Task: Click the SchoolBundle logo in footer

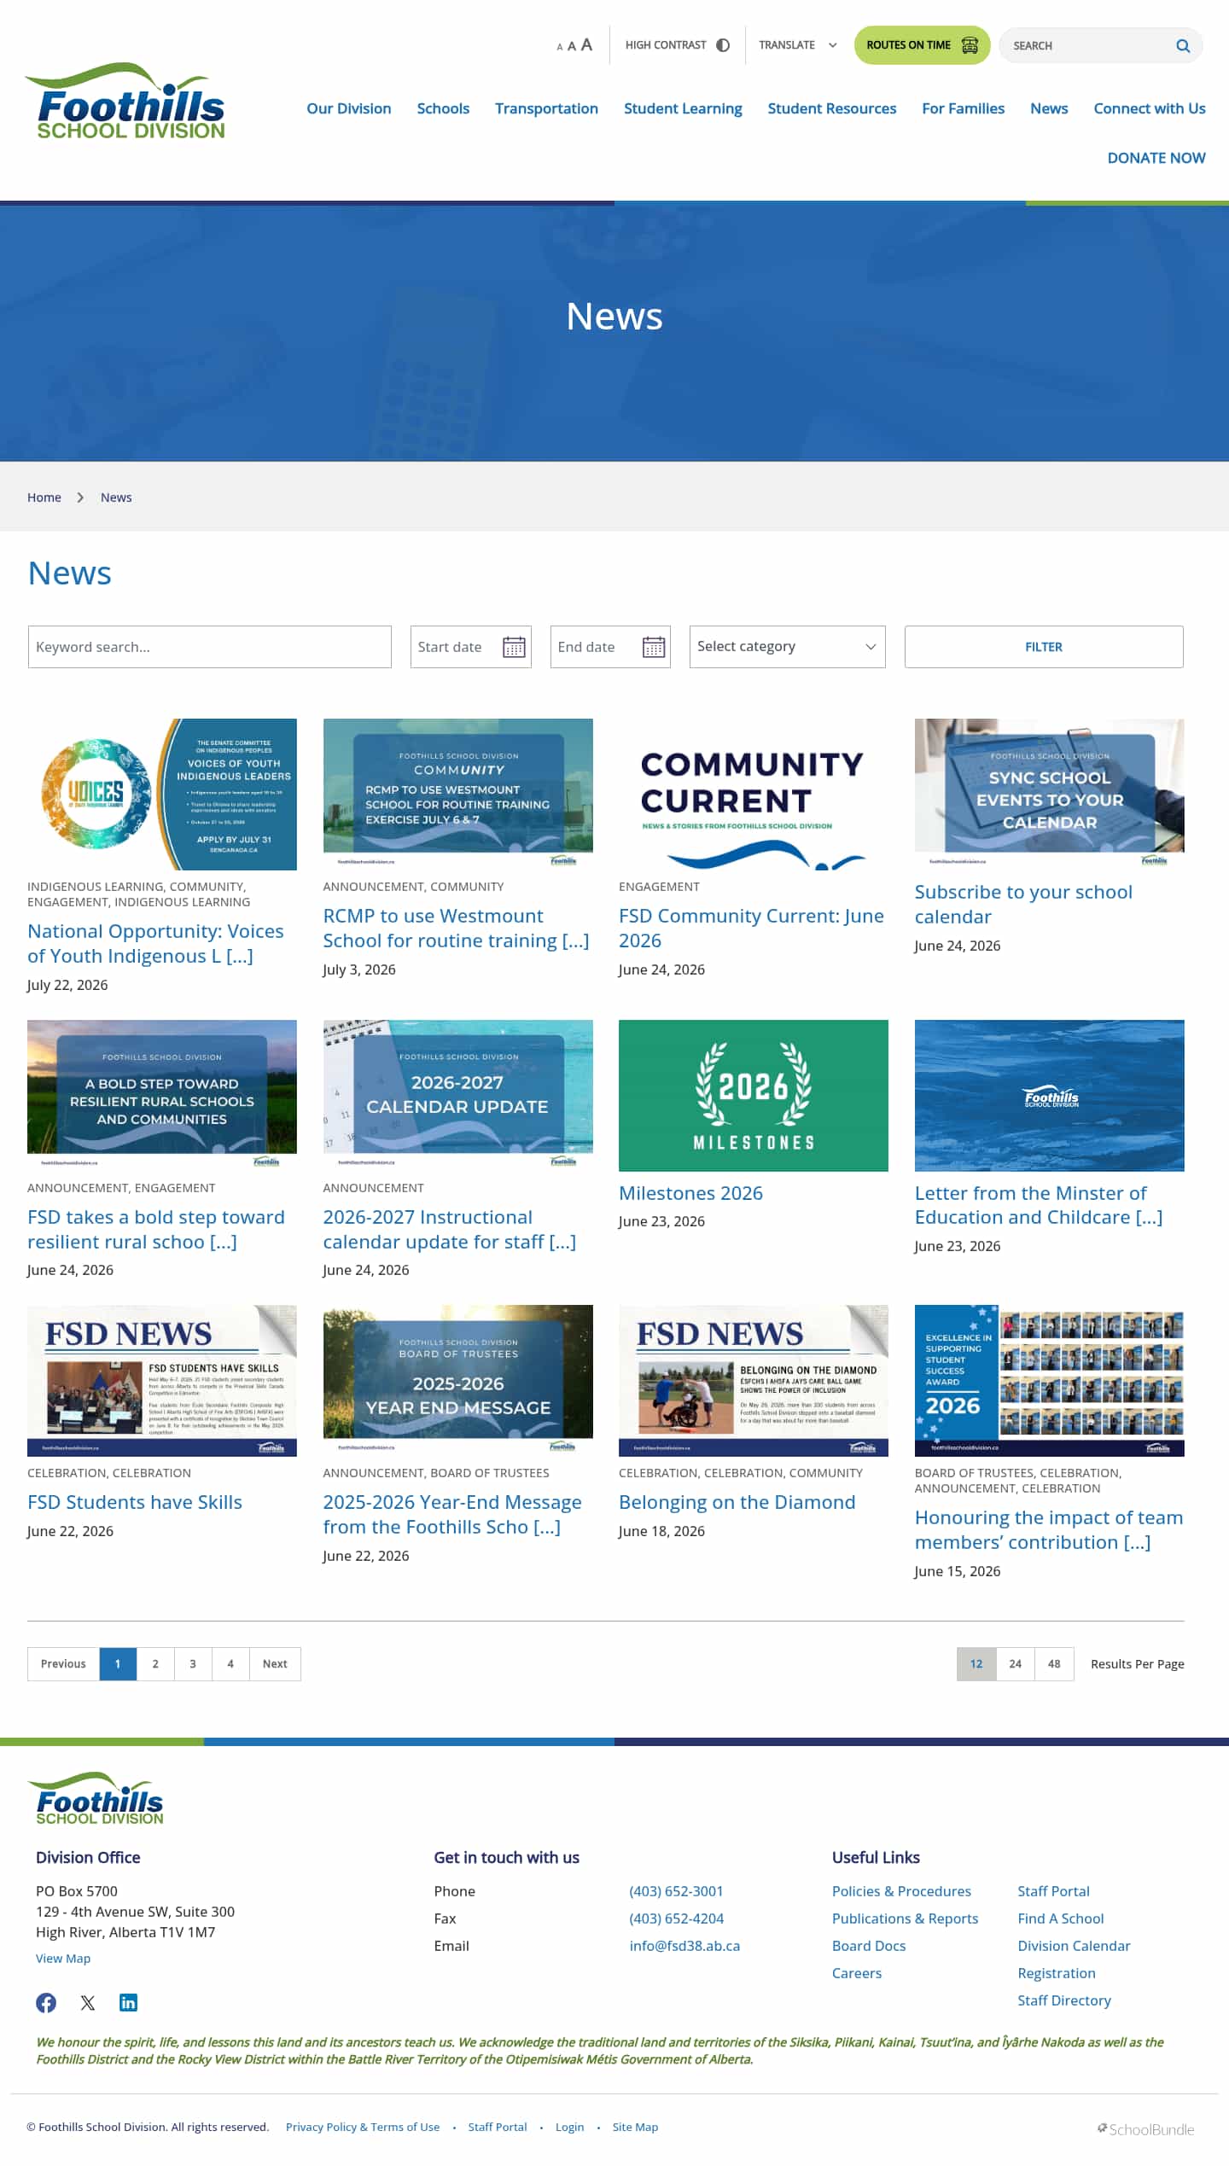Action: tap(1145, 2129)
